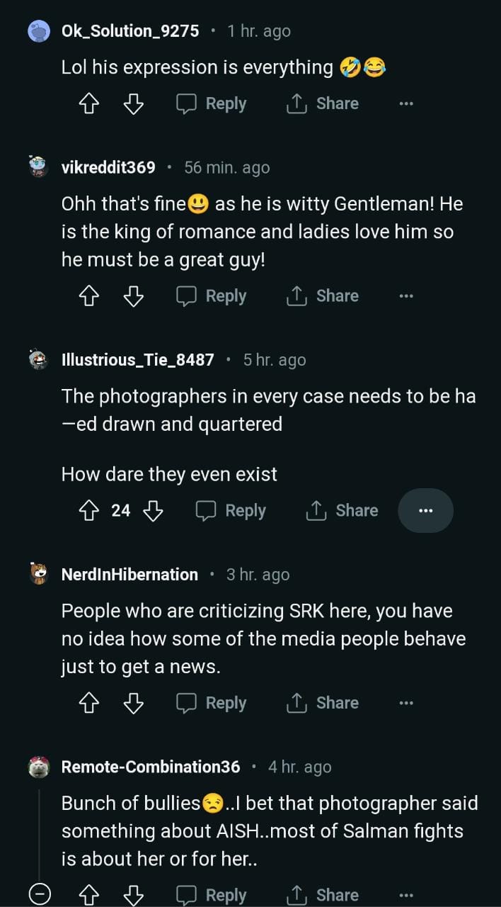Image resolution: width=501 pixels, height=907 pixels.
Task: Collapse Remote-Combination36's comment thread
Action: pyautogui.click(x=40, y=896)
